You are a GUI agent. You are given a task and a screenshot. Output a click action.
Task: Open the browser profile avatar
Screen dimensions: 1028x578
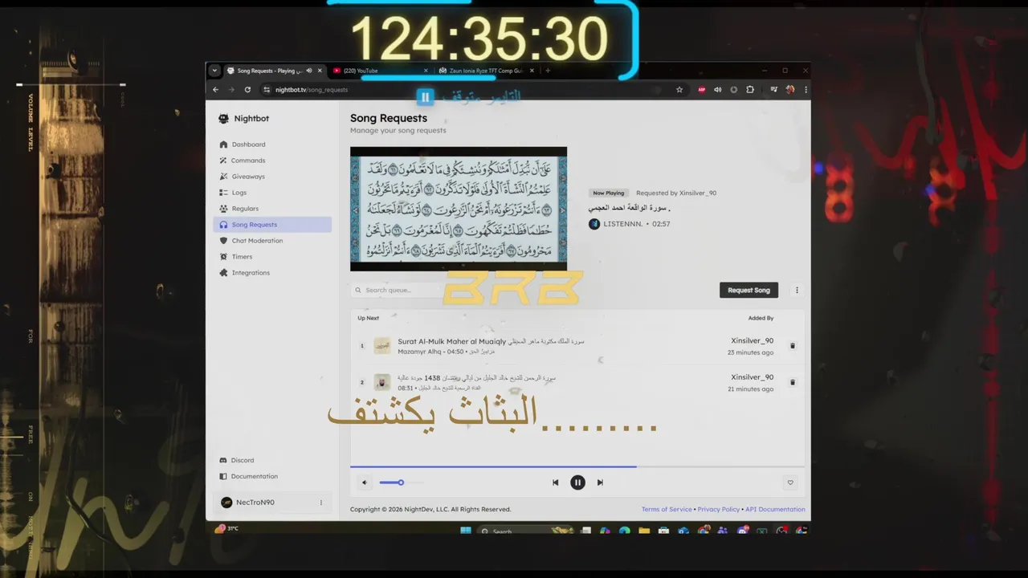click(790, 90)
